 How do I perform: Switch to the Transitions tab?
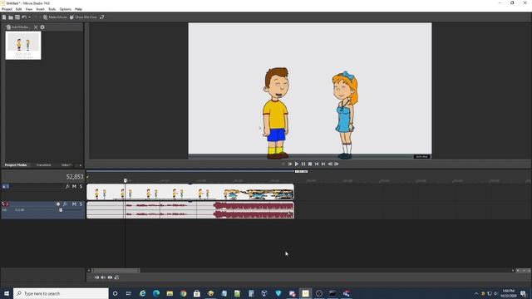43,165
